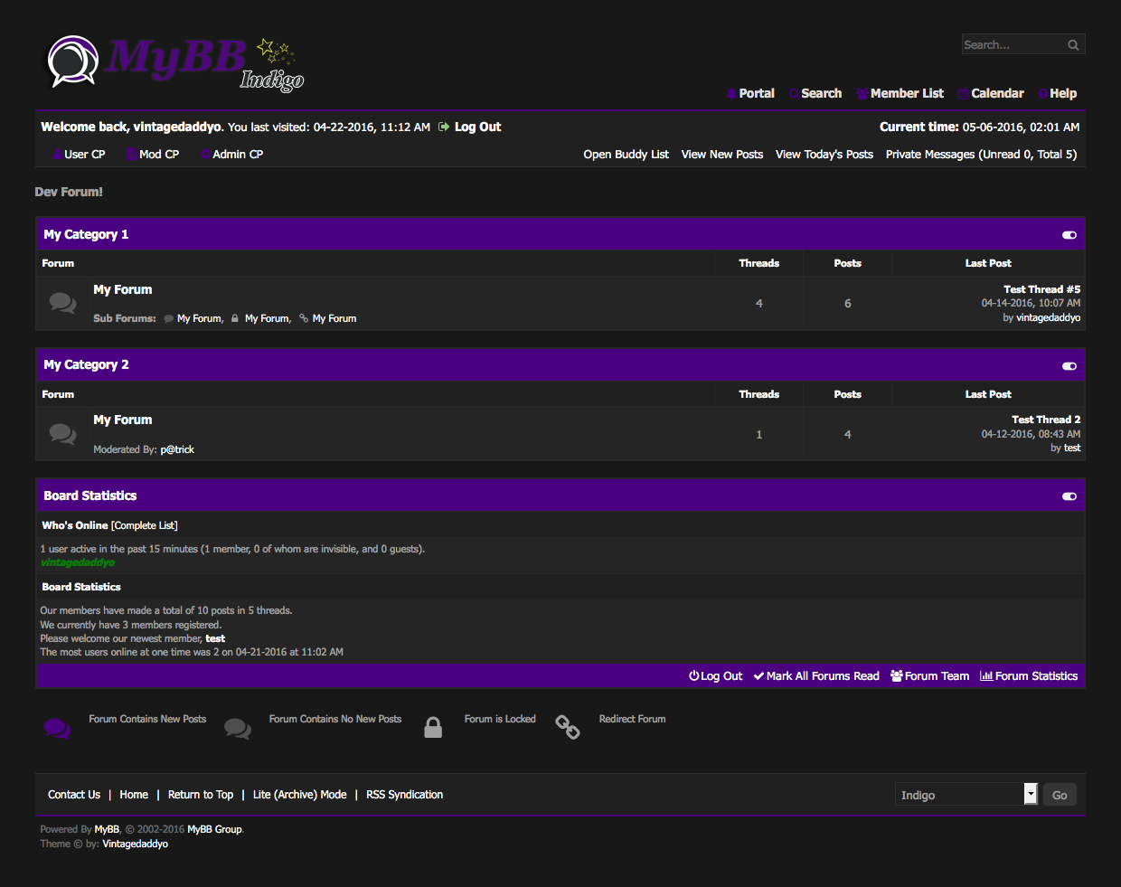The image size is (1121, 887).
Task: Click Forum Statistics link
Action: click(x=1036, y=676)
